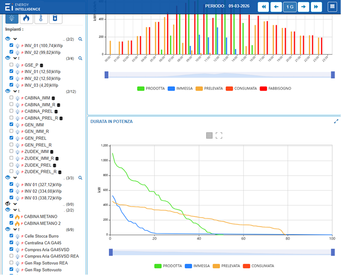Collapse the first plant group chevron

(15, 39)
